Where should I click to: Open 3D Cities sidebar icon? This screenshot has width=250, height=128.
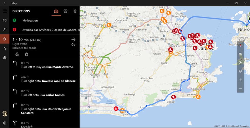[x=5, y=58]
